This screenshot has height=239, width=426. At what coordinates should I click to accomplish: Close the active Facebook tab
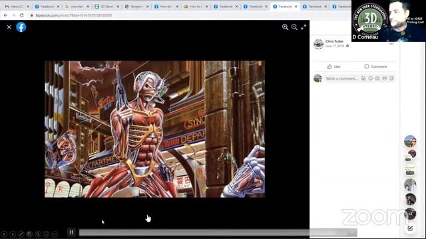pyautogui.click(x=296, y=6)
